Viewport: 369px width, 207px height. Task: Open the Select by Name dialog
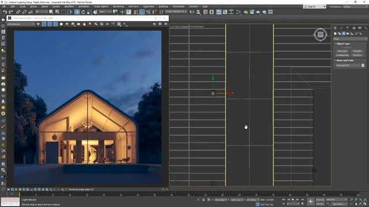57,12
